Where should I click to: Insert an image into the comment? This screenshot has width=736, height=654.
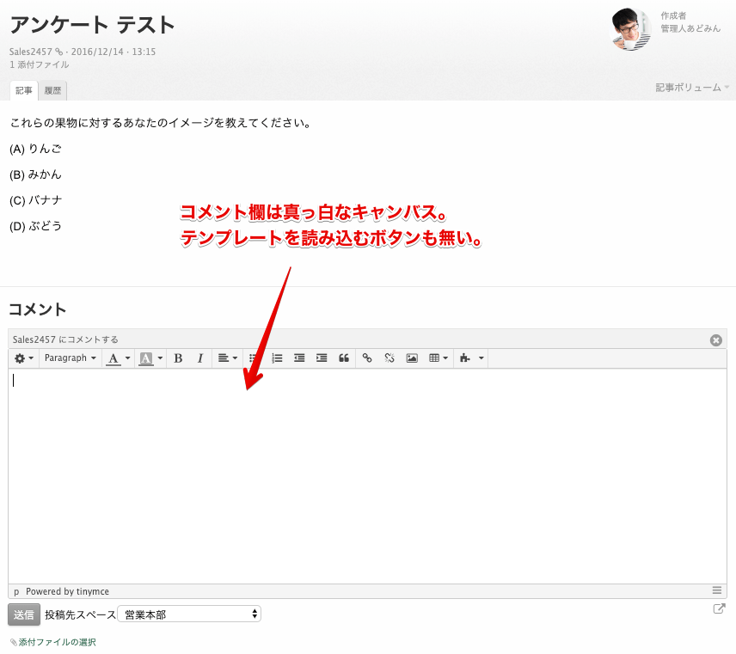coord(412,358)
